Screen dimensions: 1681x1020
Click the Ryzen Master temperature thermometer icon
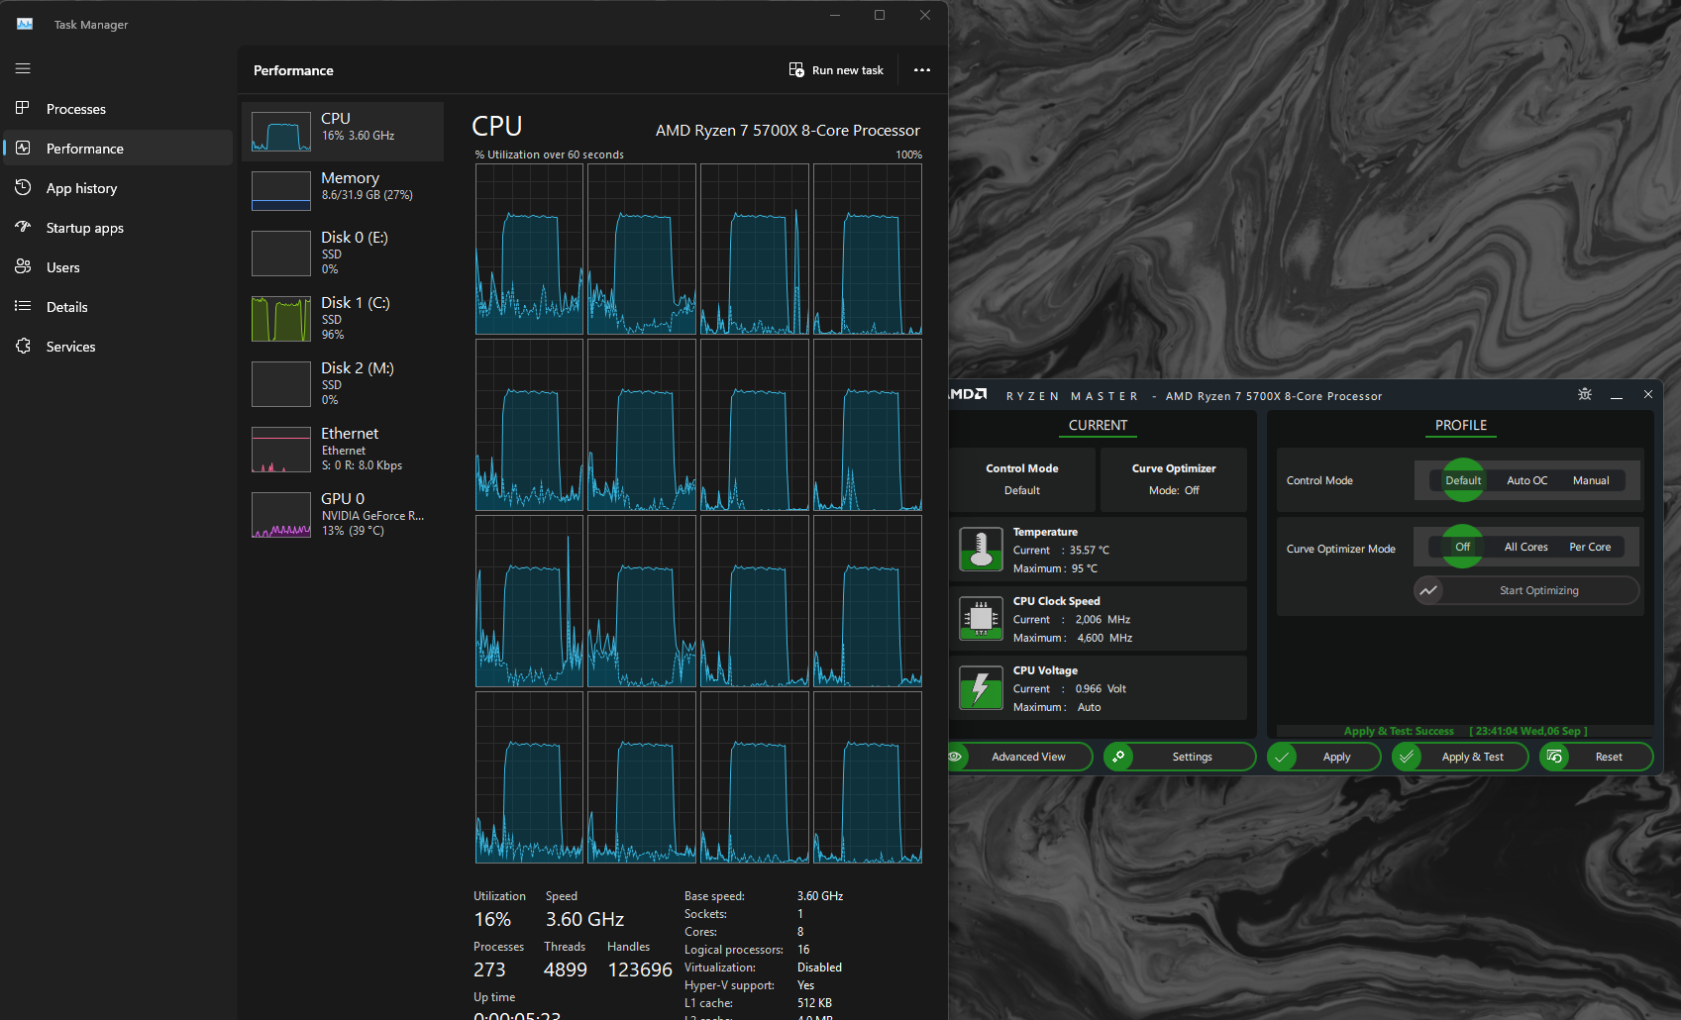[x=981, y=550]
